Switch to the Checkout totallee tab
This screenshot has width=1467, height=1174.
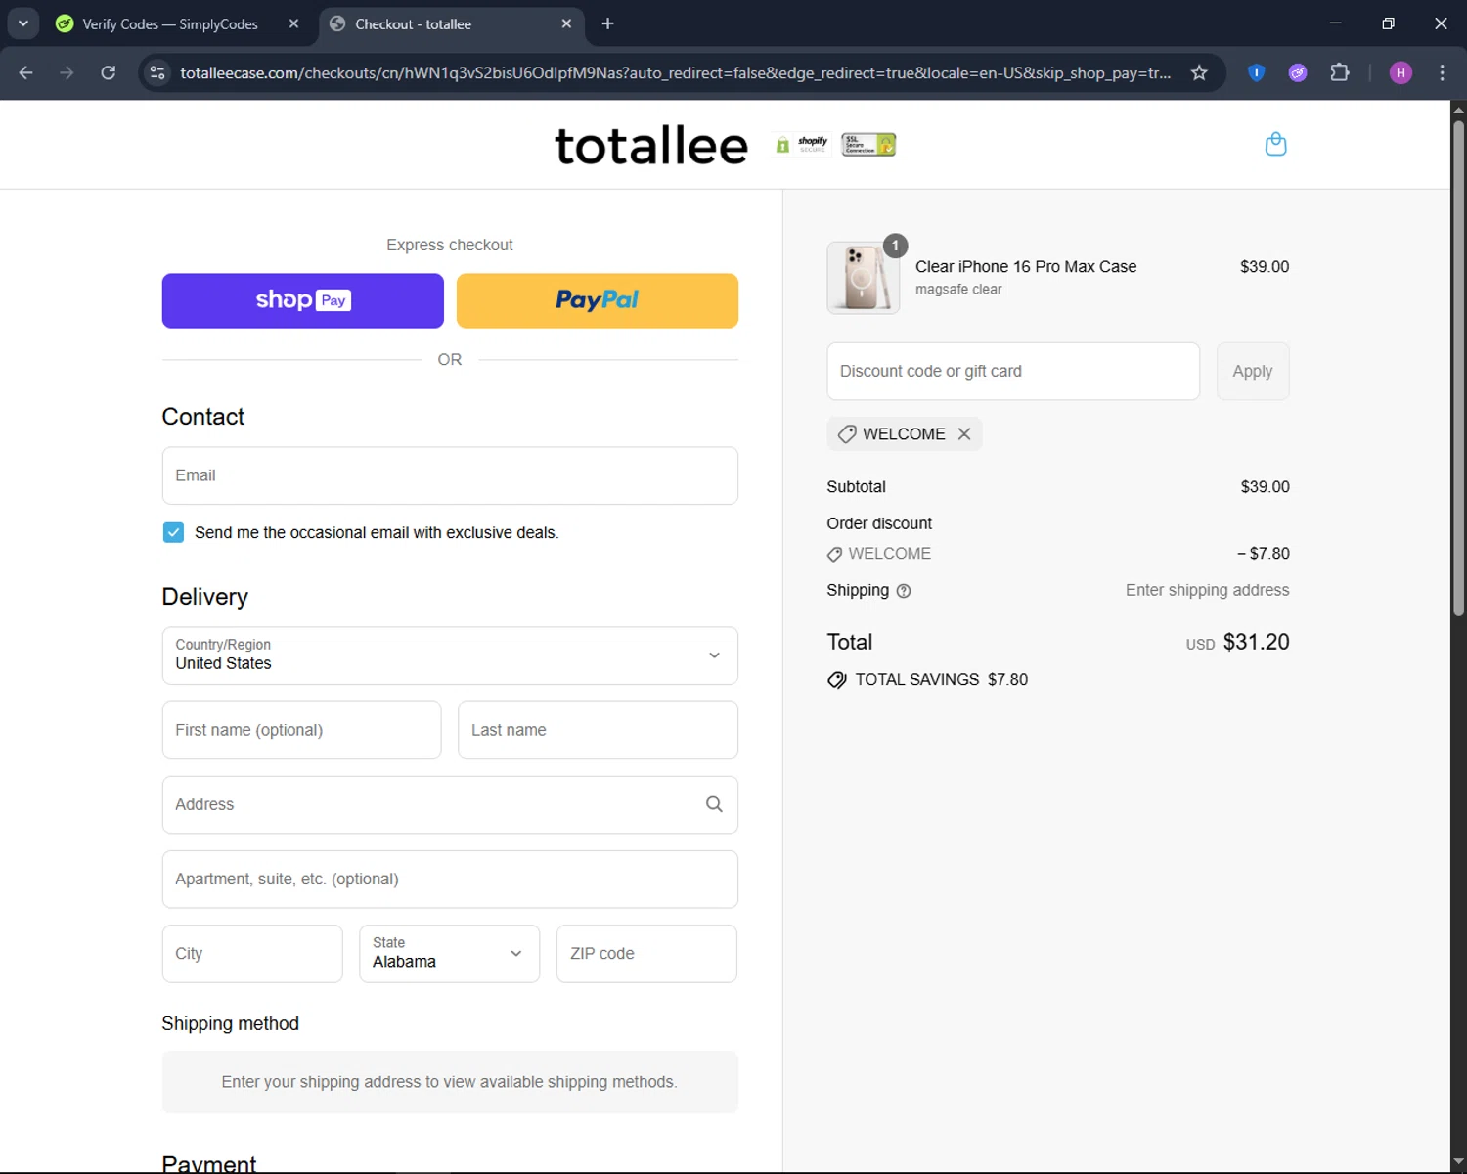click(x=451, y=23)
